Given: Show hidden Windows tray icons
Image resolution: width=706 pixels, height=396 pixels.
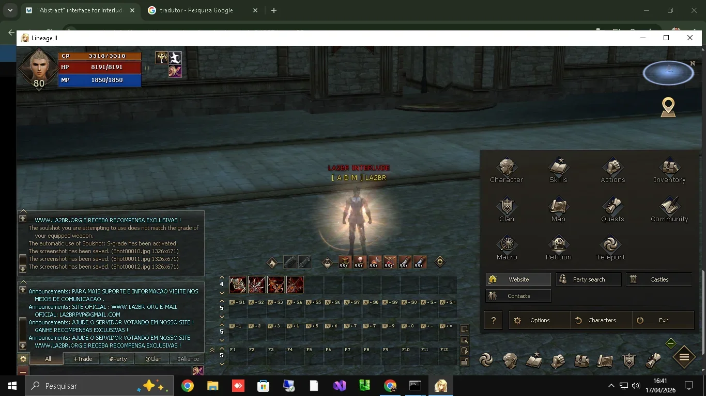Looking at the screenshot, I should (x=611, y=386).
